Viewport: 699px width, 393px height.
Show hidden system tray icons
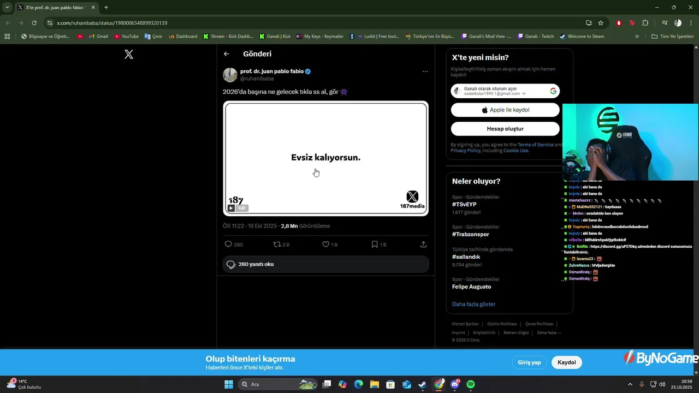pyautogui.click(x=630, y=384)
